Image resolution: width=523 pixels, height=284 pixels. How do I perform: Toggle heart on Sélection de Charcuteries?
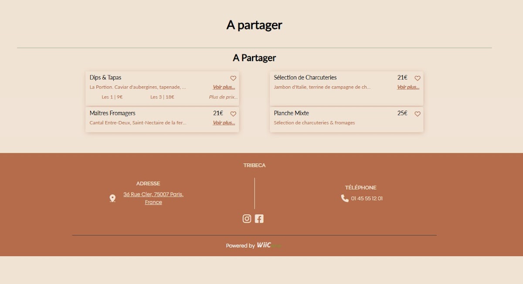(418, 78)
